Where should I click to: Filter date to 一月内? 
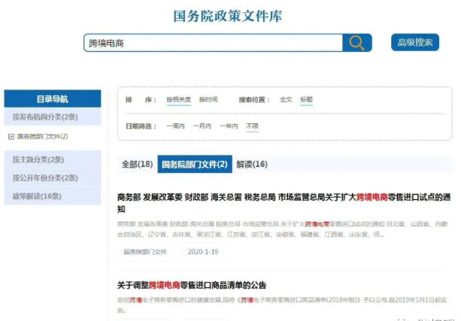[x=202, y=126]
